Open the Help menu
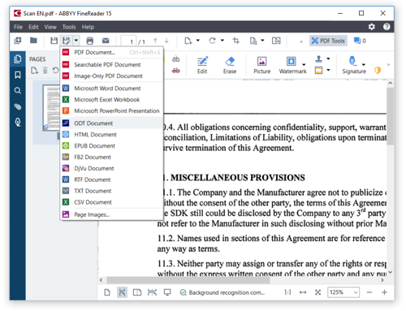This screenshot has width=406, height=311. coord(88,27)
